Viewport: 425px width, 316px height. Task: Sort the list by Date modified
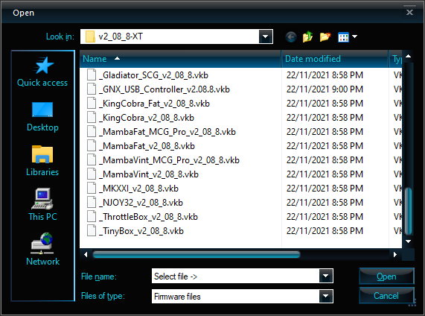pos(334,59)
